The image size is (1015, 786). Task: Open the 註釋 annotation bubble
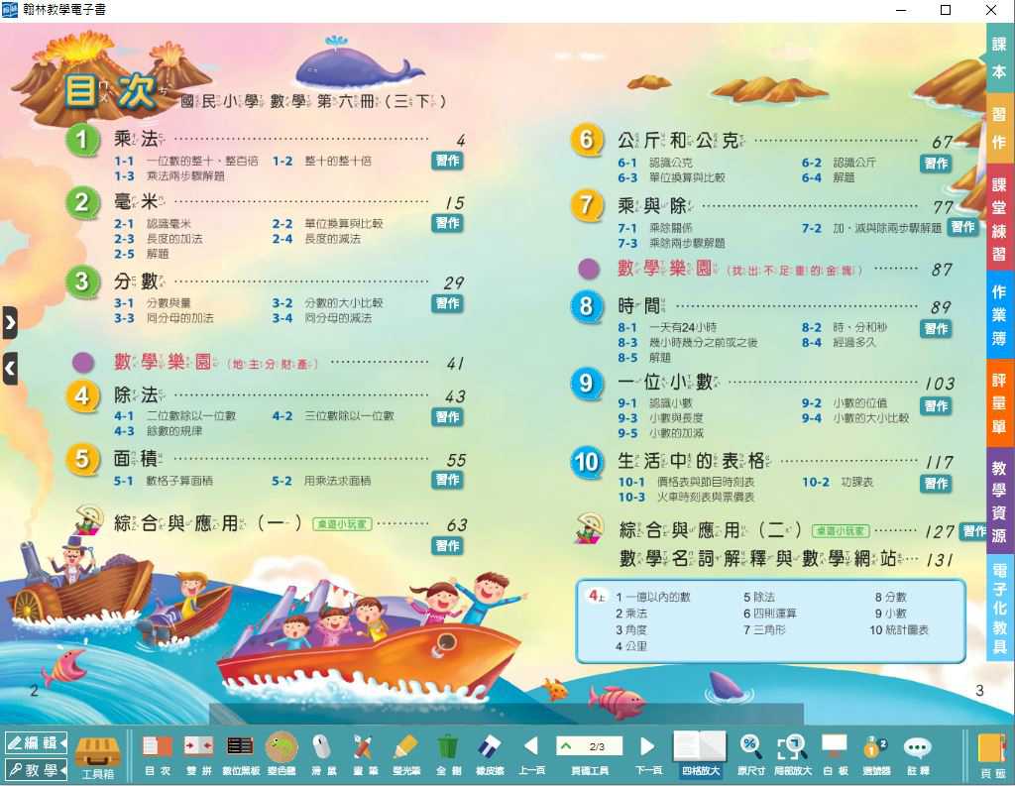[x=918, y=755]
